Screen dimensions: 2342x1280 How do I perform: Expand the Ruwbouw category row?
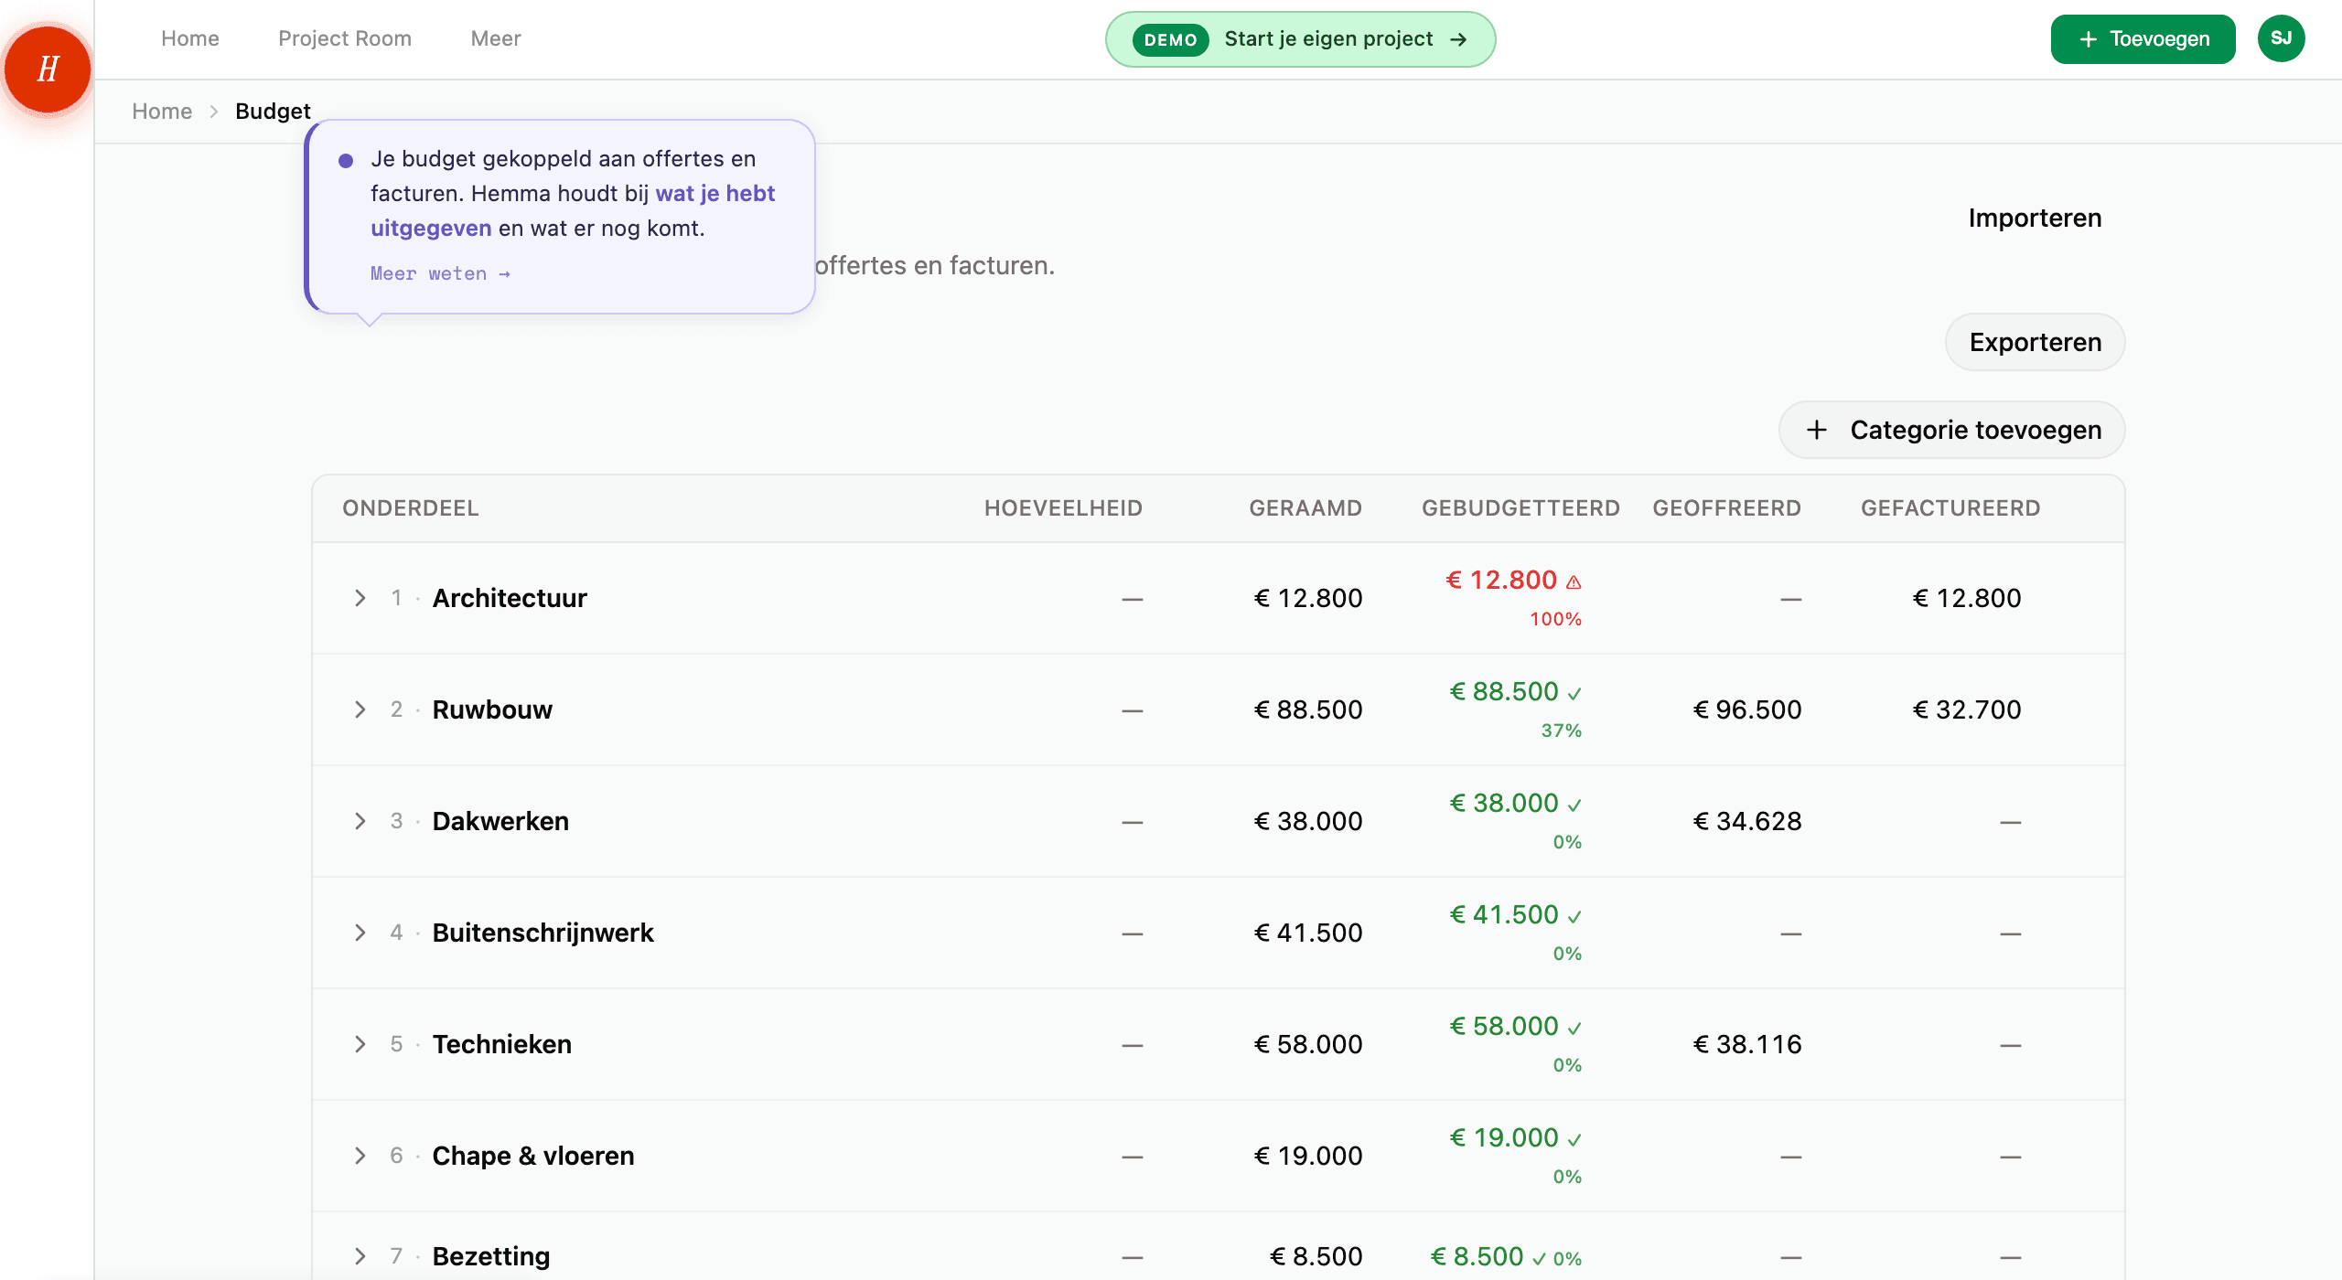[360, 709]
